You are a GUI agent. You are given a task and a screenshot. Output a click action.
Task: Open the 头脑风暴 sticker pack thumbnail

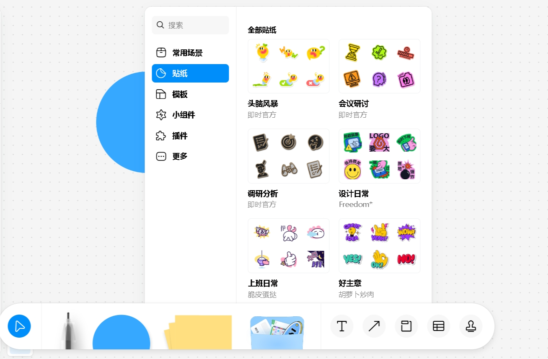[289, 66]
